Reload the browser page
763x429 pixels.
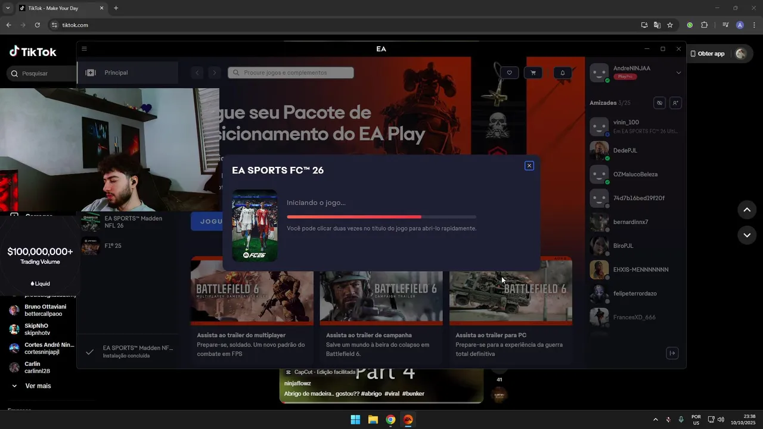tap(37, 25)
